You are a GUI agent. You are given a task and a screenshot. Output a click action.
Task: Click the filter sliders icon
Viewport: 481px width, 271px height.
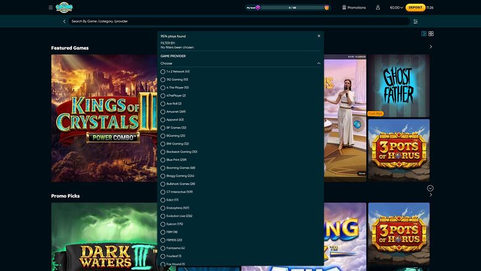pos(416,22)
